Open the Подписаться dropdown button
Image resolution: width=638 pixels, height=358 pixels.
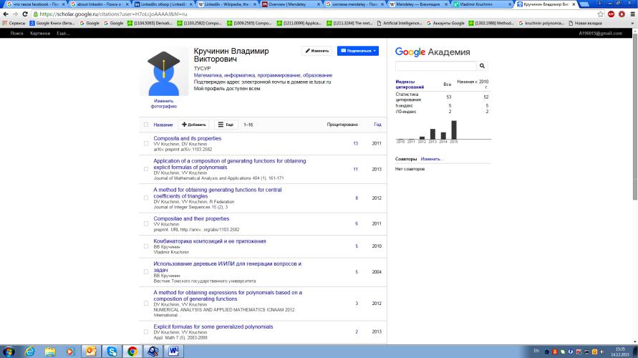point(357,51)
